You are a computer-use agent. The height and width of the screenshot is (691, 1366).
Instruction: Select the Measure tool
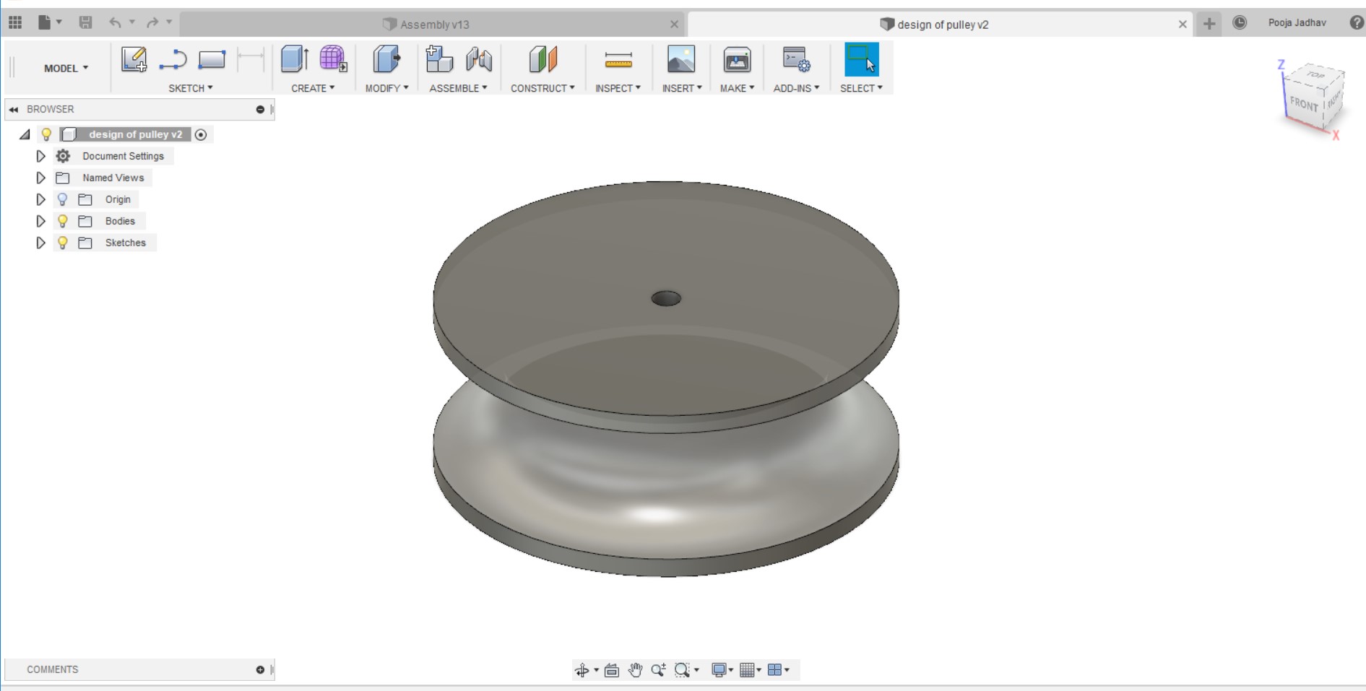[618, 59]
